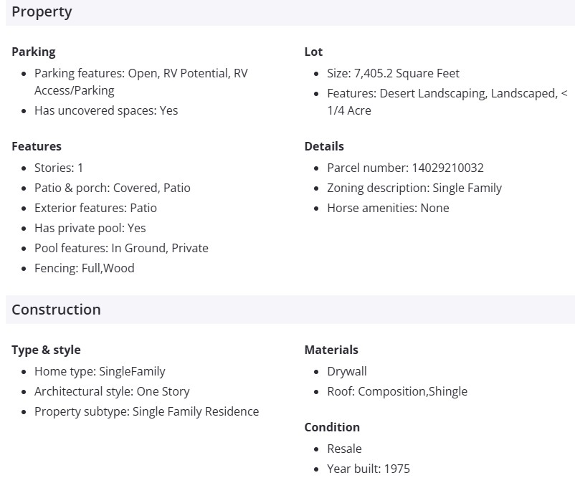
Task: Click the Type & style heading
Action: tap(46, 350)
